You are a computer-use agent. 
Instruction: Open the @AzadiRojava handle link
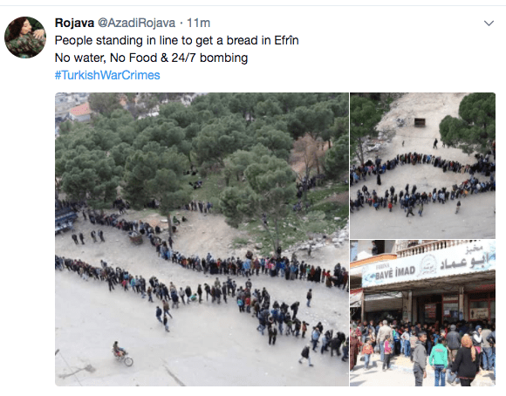tap(136, 23)
